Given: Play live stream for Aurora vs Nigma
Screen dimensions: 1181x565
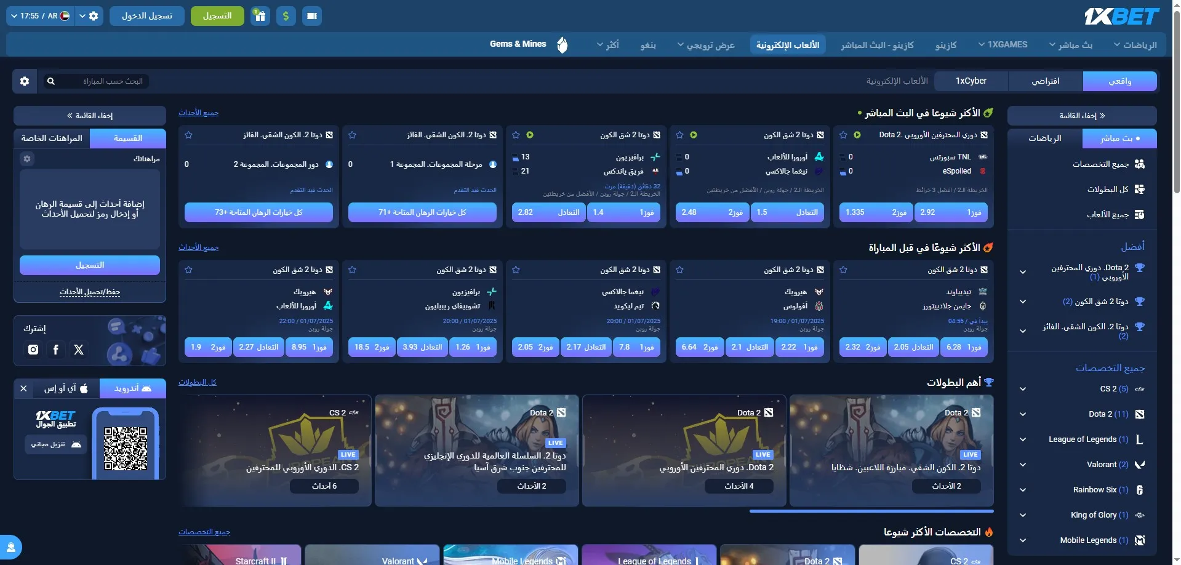Looking at the screenshot, I should tap(694, 135).
